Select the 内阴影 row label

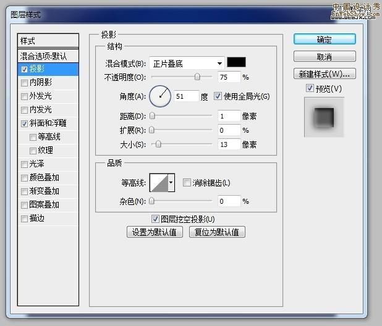[41, 83]
